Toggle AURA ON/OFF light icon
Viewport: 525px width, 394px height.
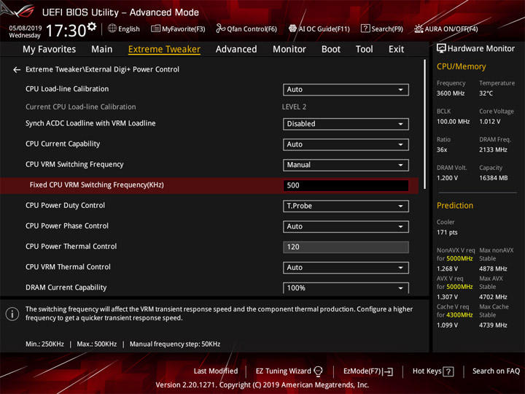click(419, 28)
